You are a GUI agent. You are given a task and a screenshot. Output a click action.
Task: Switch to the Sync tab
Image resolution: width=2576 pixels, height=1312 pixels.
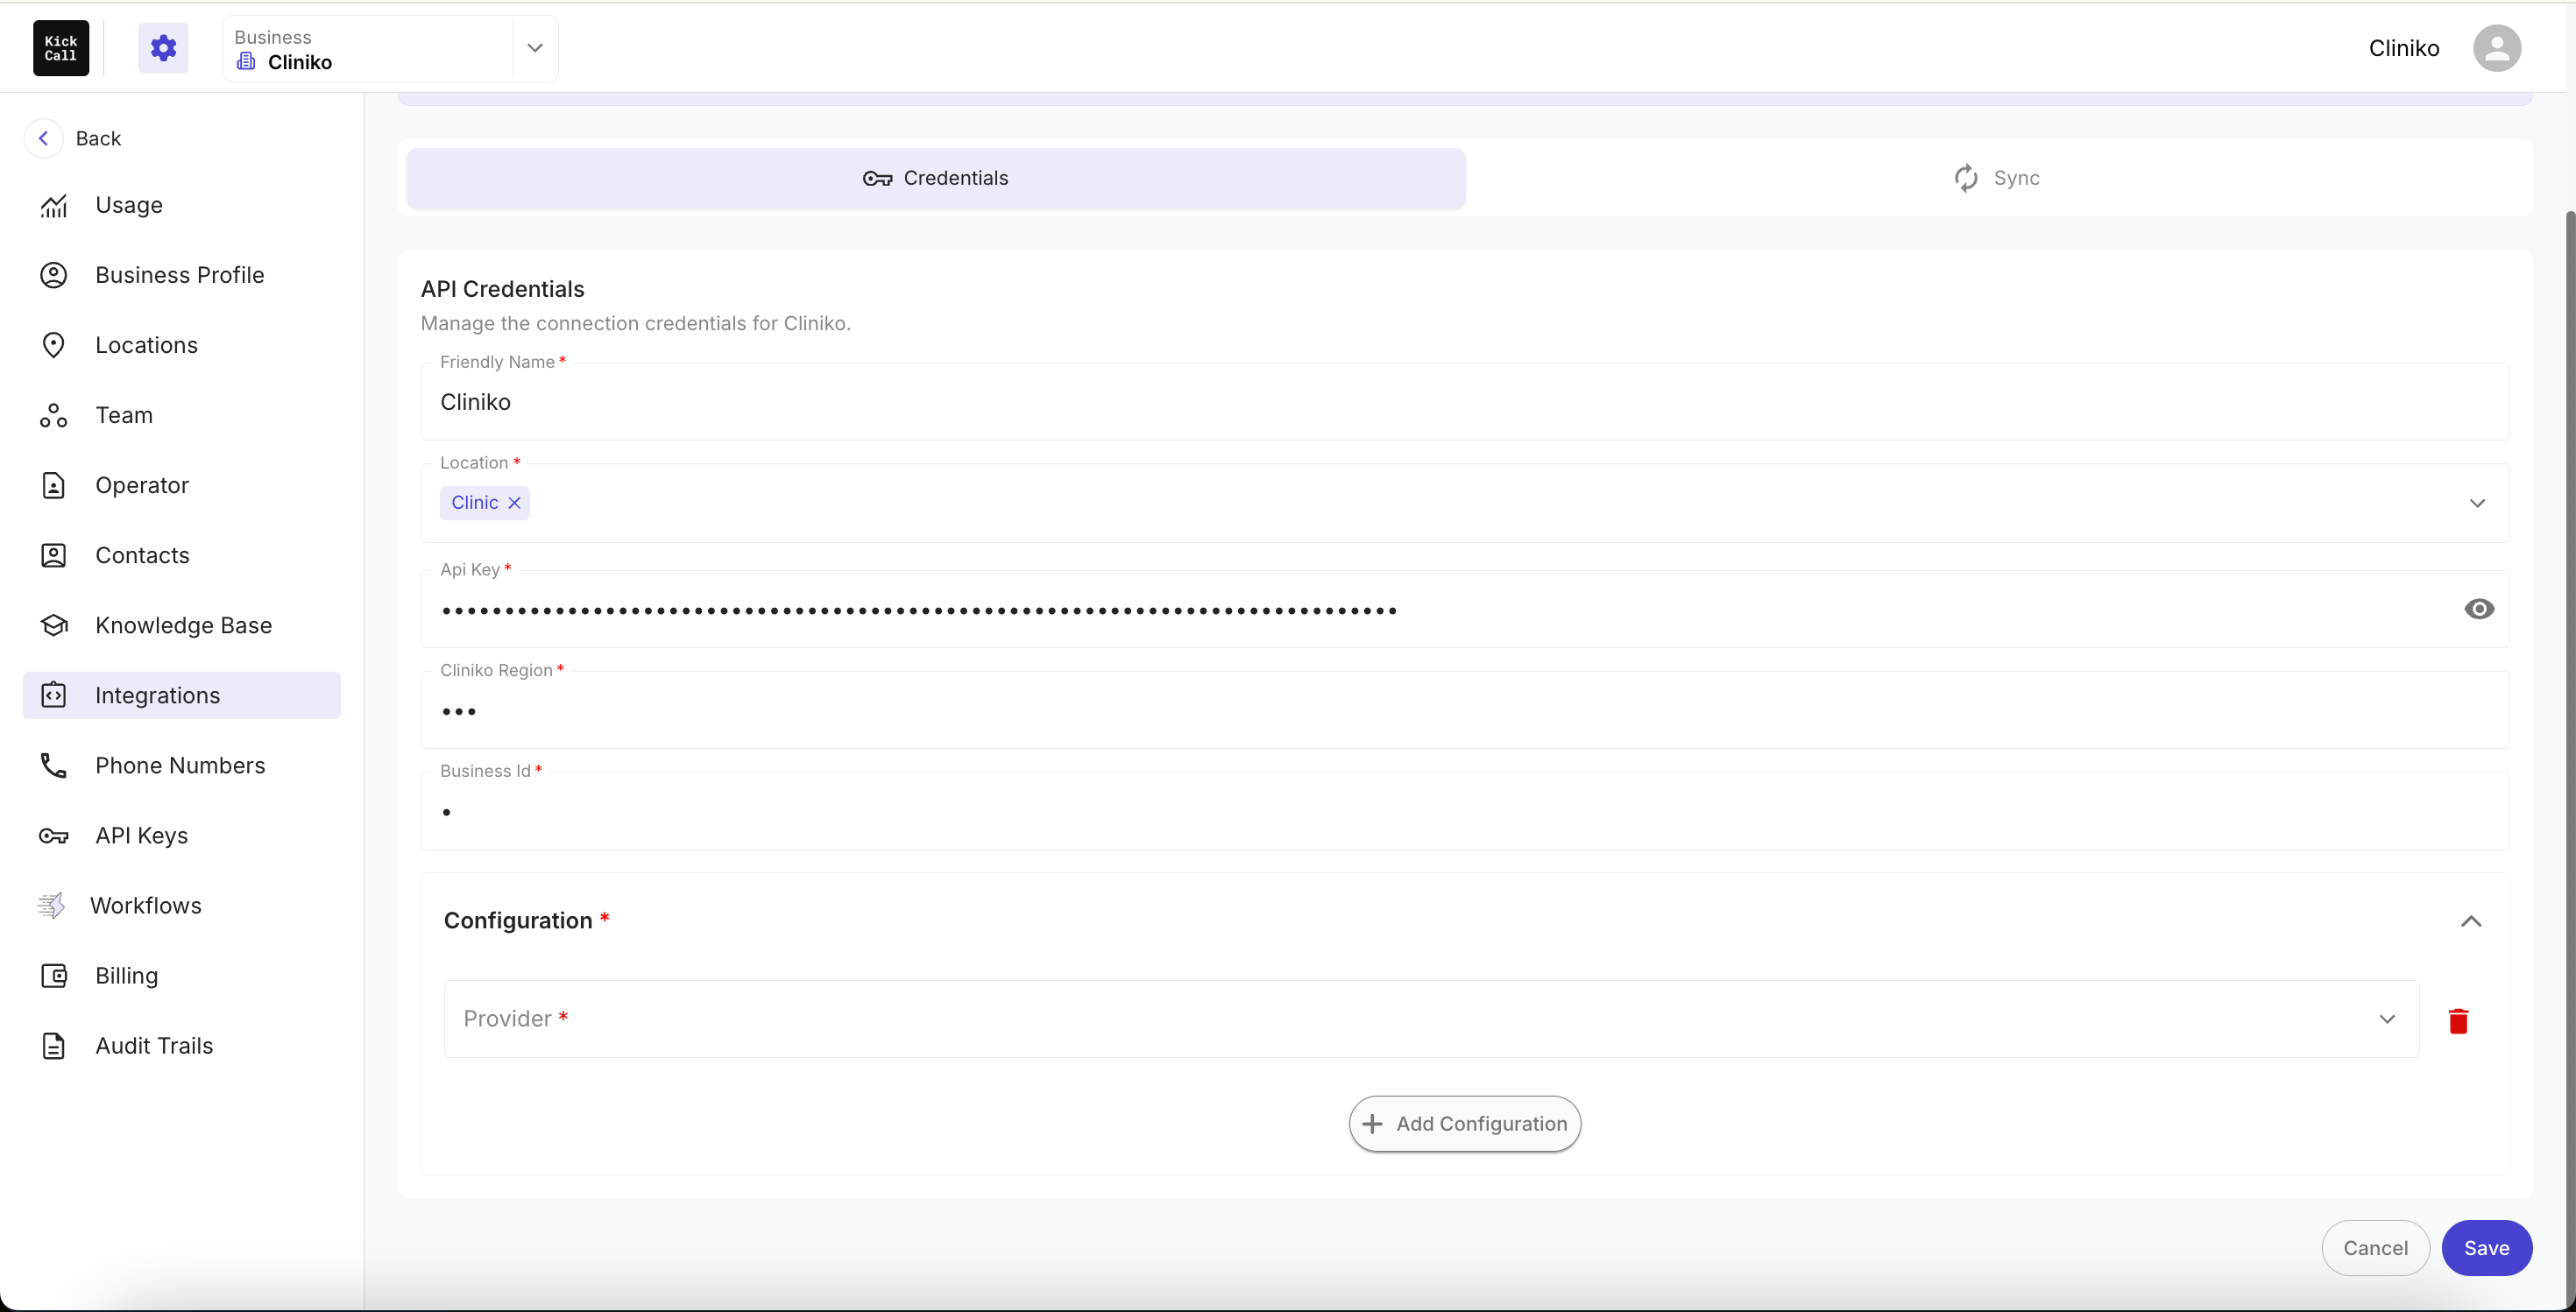[x=1997, y=178]
